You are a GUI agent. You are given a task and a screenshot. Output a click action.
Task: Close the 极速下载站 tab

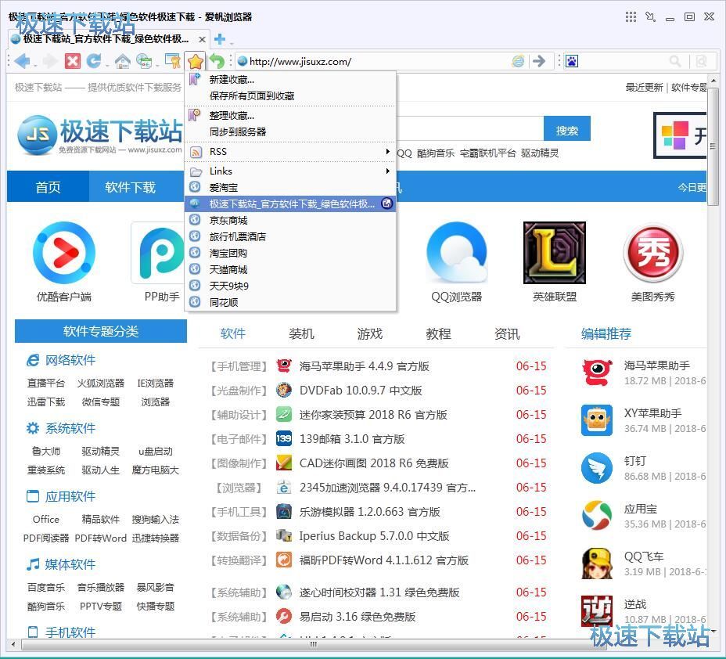[x=202, y=39]
